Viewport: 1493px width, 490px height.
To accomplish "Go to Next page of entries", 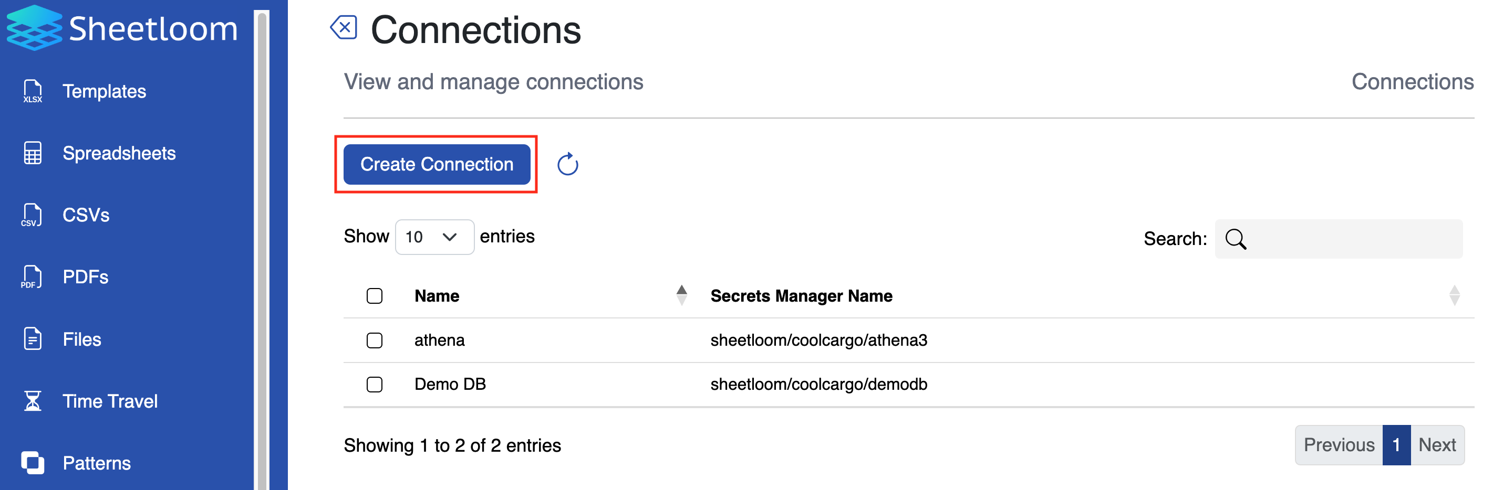I will (1437, 445).
